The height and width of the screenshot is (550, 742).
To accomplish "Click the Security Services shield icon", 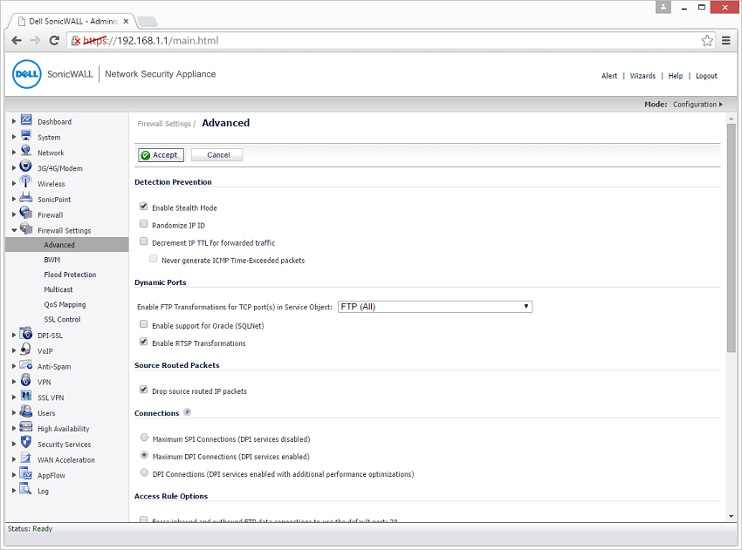I will pos(26,443).
